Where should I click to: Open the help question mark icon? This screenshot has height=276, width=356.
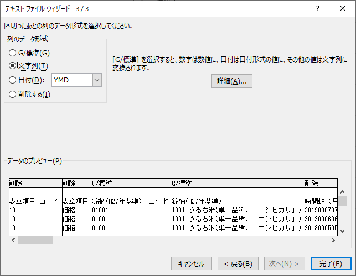click(318, 9)
